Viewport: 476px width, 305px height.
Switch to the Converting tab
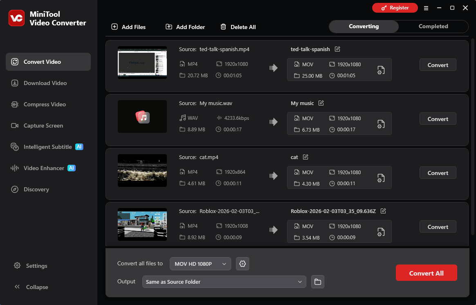pyautogui.click(x=364, y=27)
